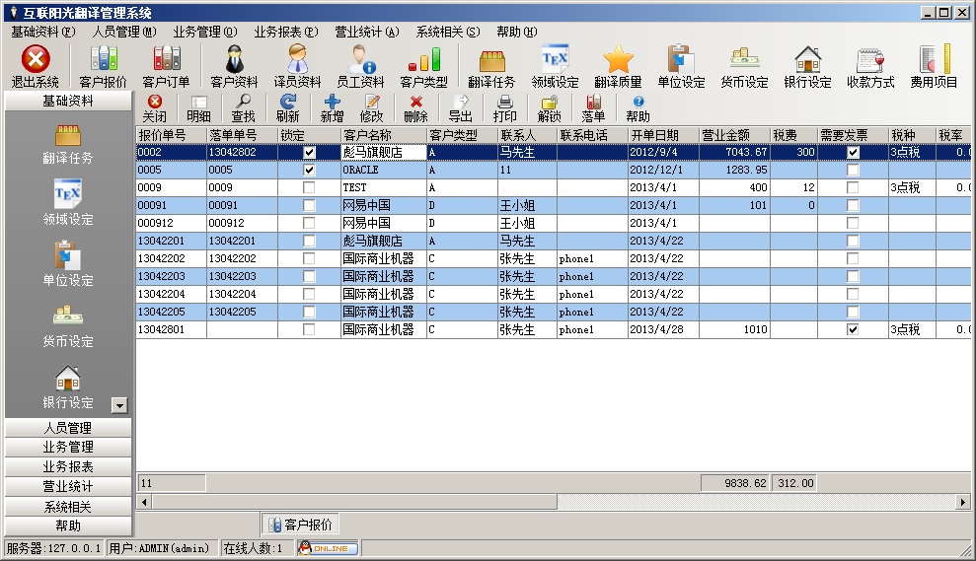Open the 业务报表 menu in menu bar
The width and height of the screenshot is (976, 561).
point(285,32)
